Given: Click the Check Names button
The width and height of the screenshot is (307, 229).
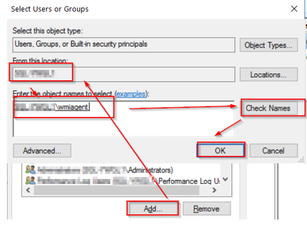Looking at the screenshot, I should [x=268, y=108].
